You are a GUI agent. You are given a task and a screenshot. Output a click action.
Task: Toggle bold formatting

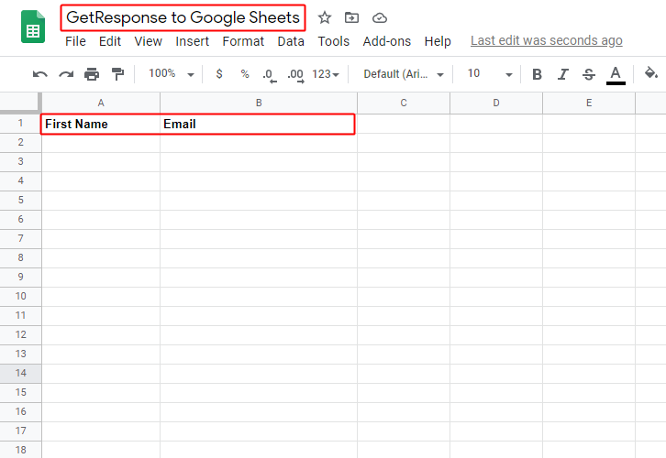point(537,74)
